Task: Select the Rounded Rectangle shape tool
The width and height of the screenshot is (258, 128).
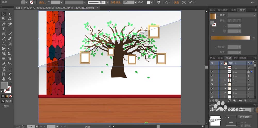Action: click(3, 34)
